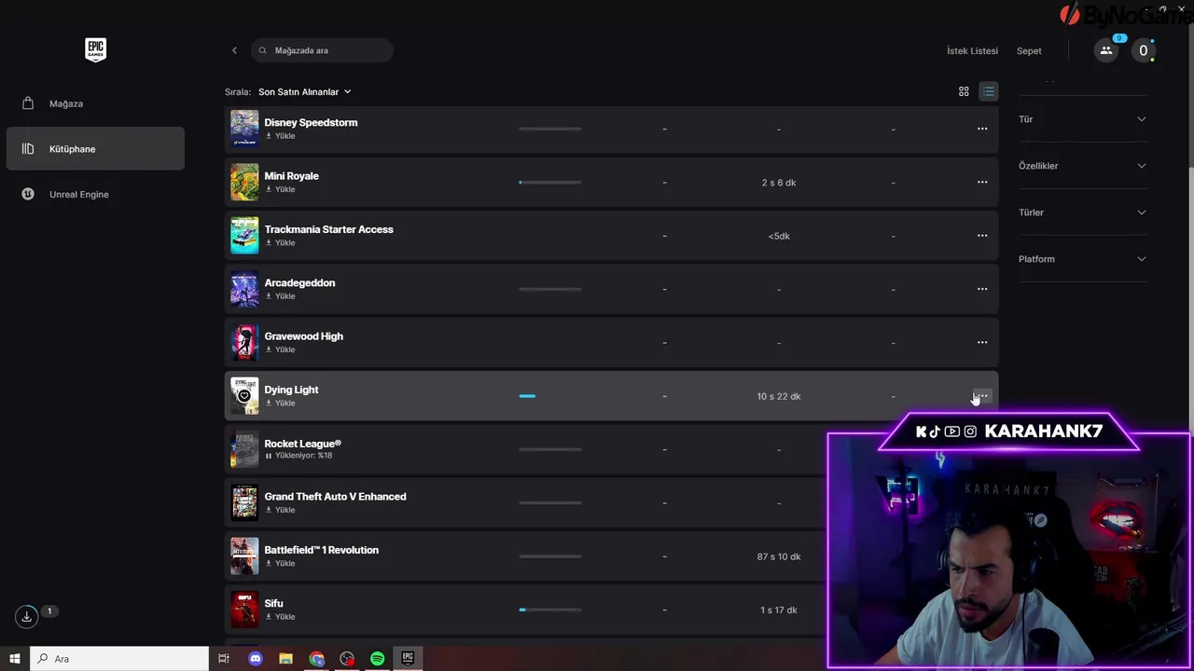1194x671 pixels.
Task: Click Arcadegeddon cover art
Action: pos(244,289)
